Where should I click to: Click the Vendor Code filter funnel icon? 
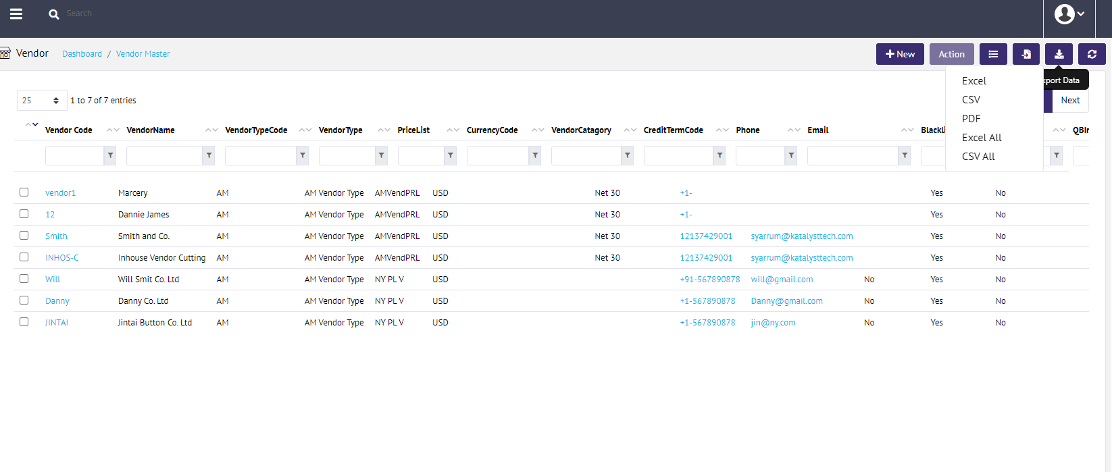pos(110,155)
